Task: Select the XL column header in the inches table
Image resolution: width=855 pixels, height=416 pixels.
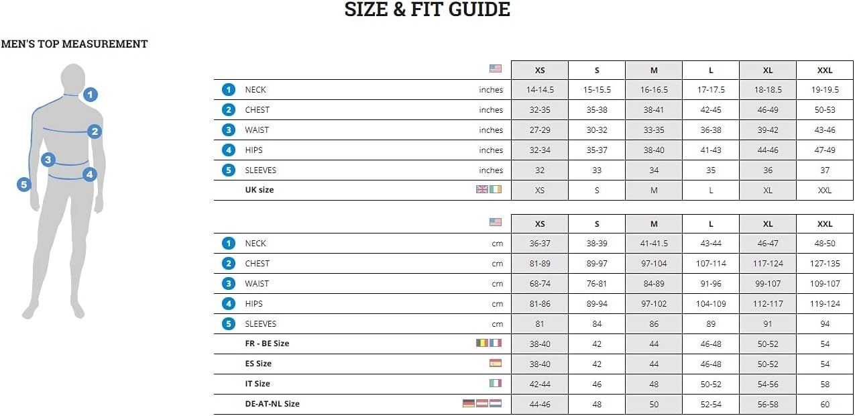Action: [x=768, y=70]
